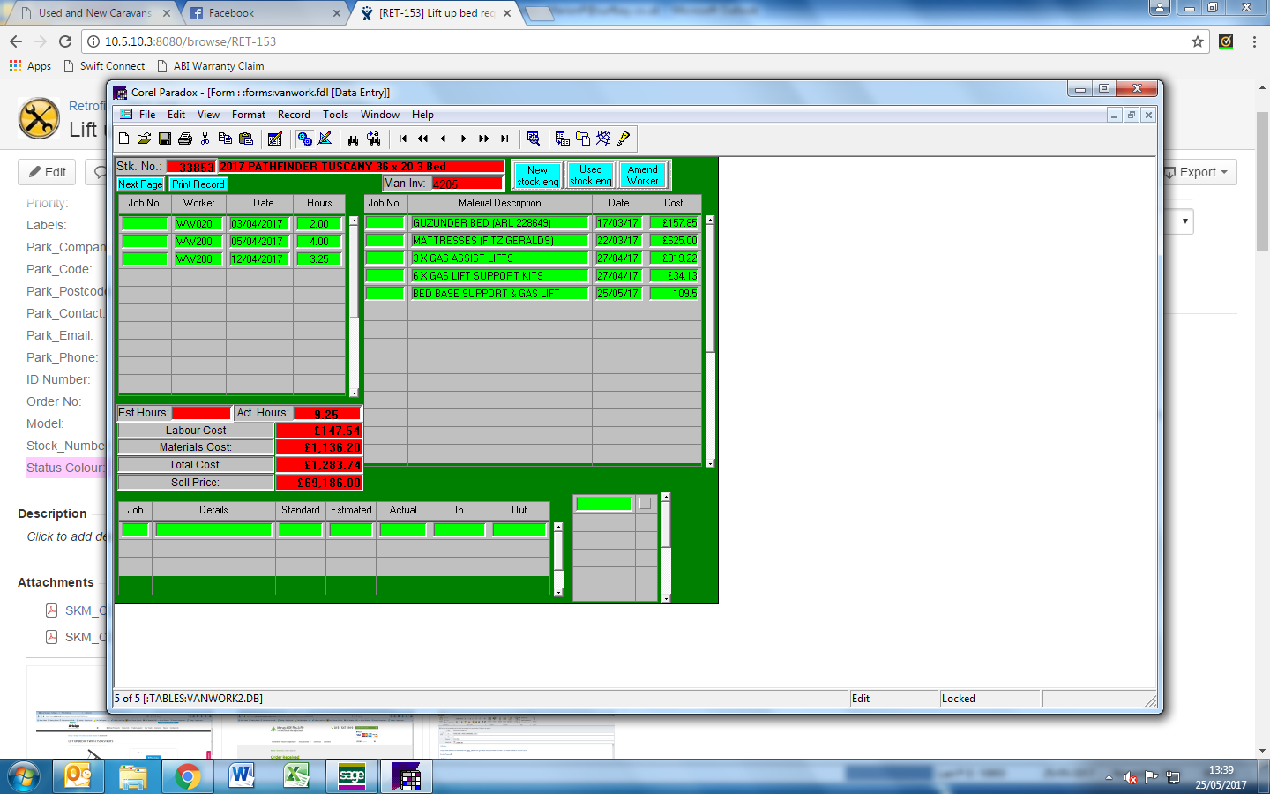Click the Field View overlapping windows icon
Image resolution: width=1270 pixels, height=794 pixels.
(583, 139)
